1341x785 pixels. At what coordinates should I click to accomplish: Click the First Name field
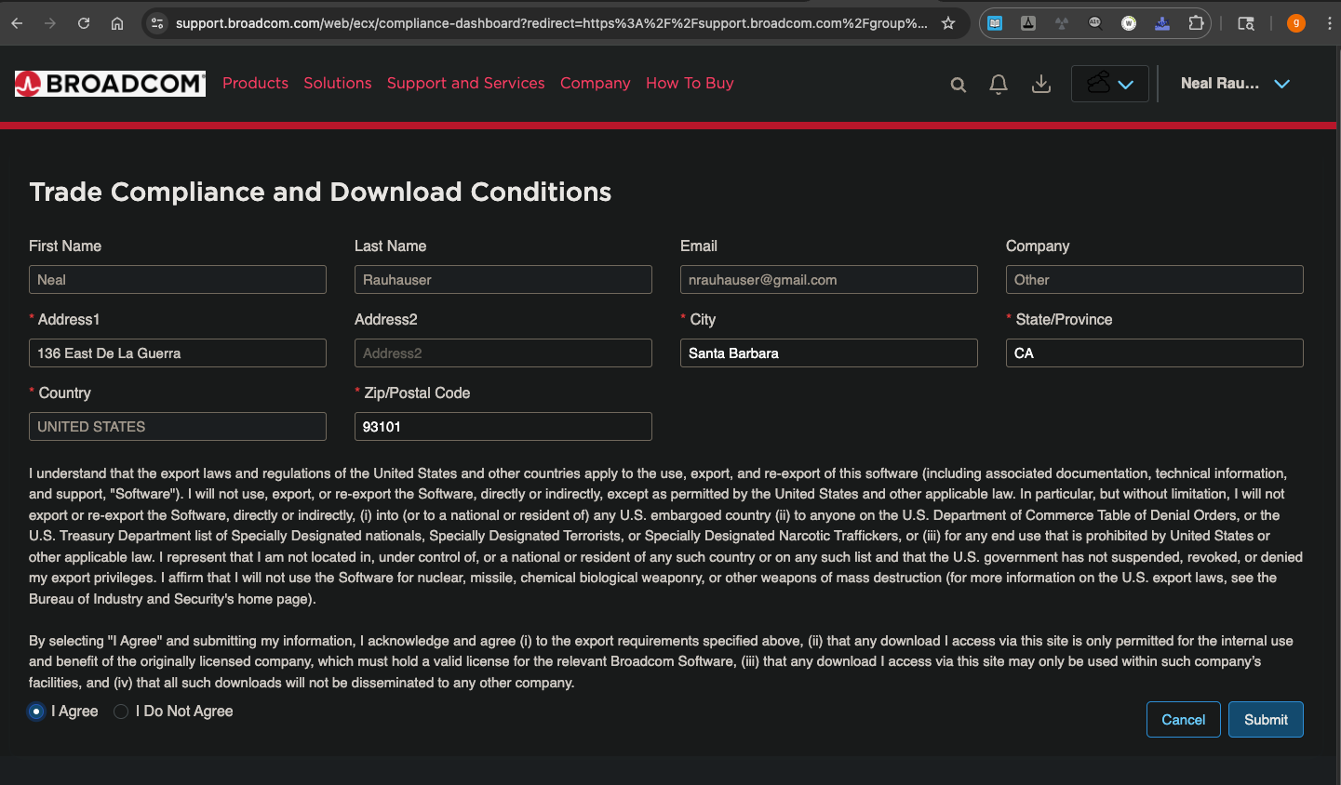[178, 280]
